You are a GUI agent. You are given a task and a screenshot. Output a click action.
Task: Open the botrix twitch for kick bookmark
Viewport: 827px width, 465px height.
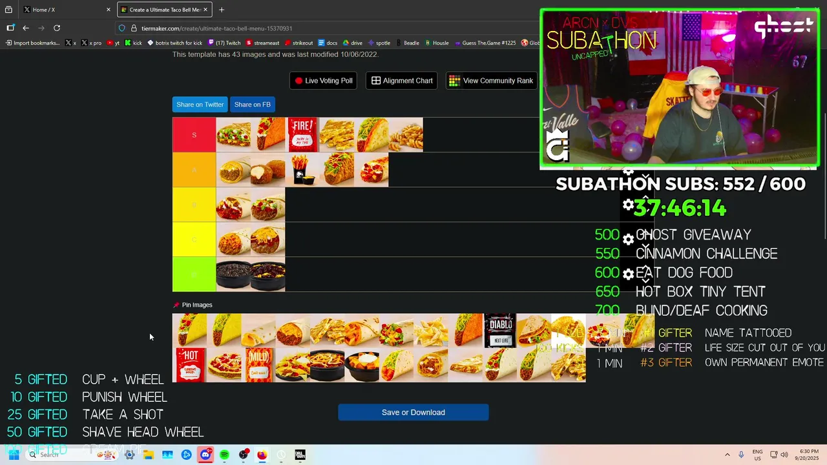175,43
